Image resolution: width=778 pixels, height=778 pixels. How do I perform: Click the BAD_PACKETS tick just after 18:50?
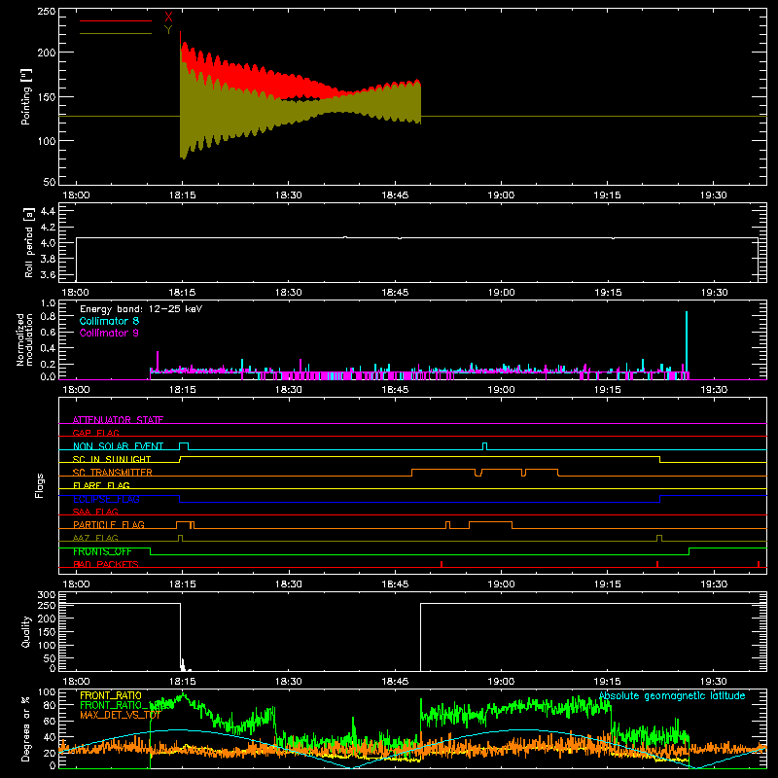[x=442, y=564]
